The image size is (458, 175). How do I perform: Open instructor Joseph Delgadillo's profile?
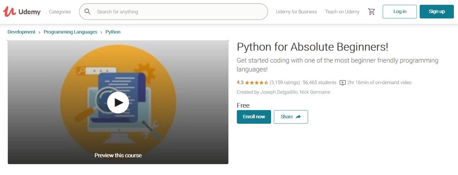[x=279, y=92]
